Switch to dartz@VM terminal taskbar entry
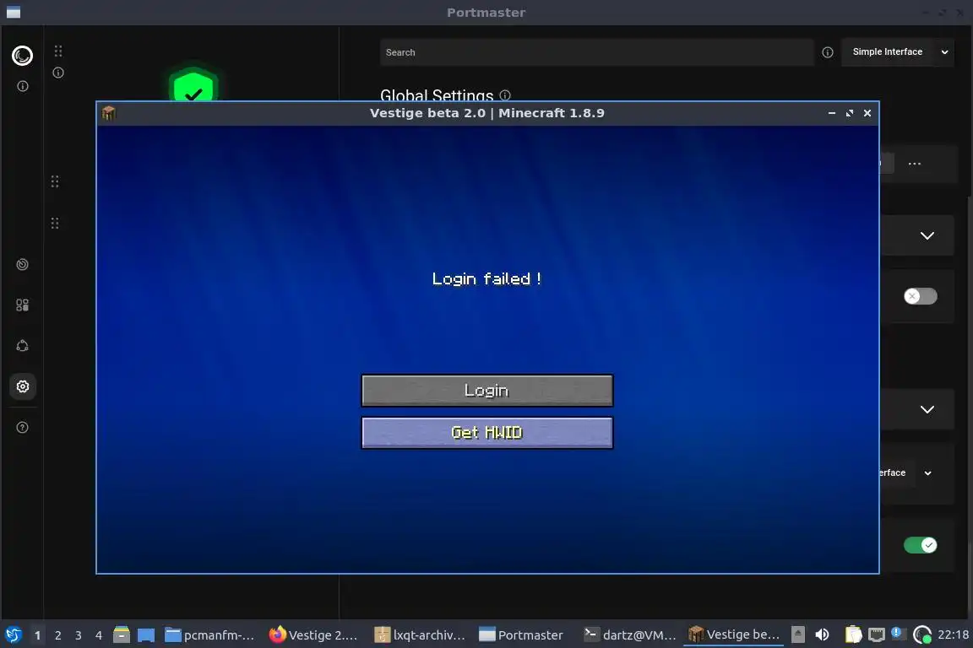The width and height of the screenshot is (973, 648). tap(630, 635)
